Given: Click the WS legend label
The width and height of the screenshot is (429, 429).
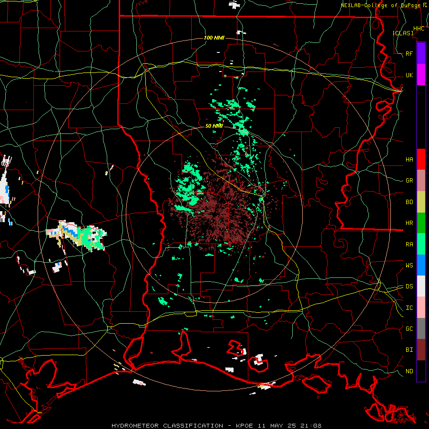Looking at the screenshot, I should pos(409,265).
